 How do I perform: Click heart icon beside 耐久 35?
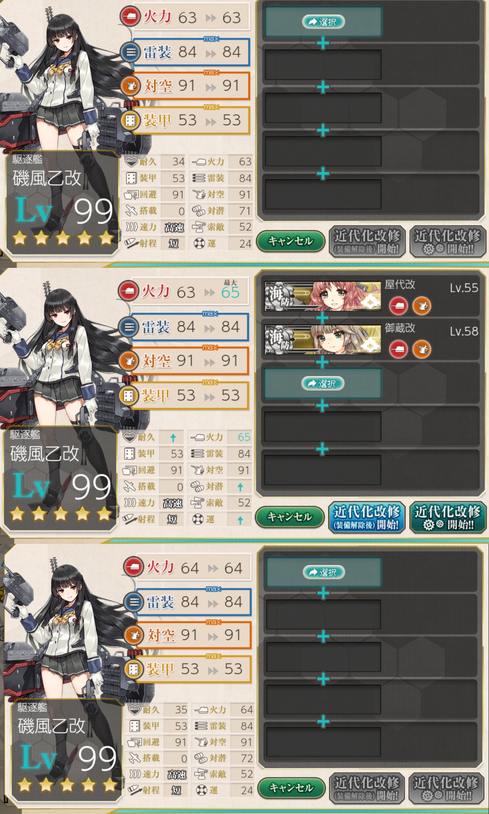coord(135,710)
